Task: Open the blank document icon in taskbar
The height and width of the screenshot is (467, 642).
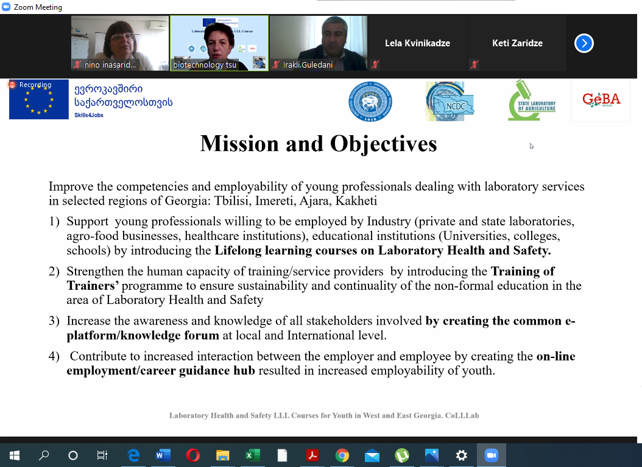Action: click(282, 455)
